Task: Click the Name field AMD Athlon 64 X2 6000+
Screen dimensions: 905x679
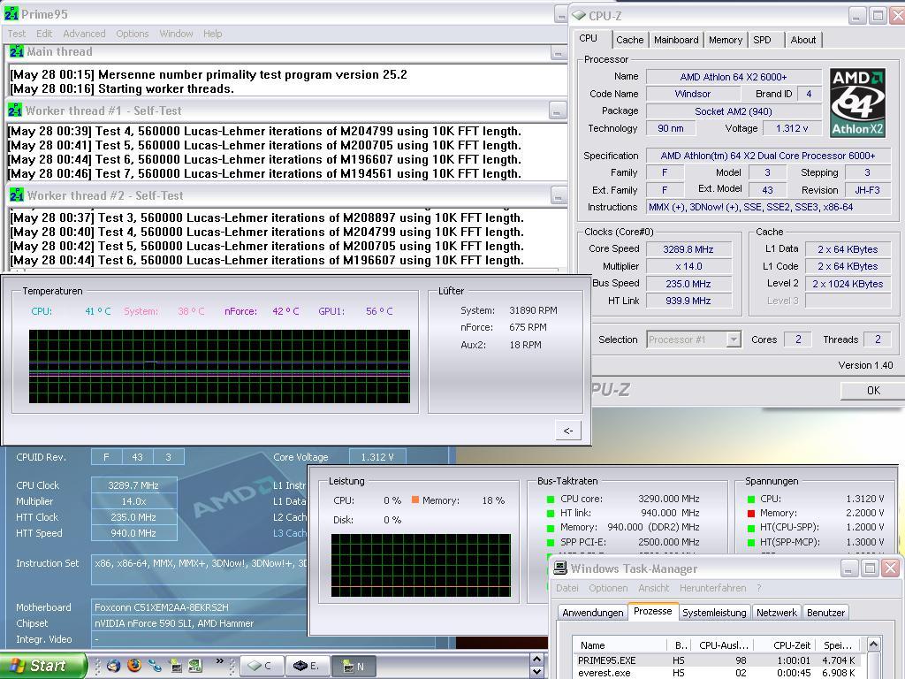Action: (x=733, y=77)
